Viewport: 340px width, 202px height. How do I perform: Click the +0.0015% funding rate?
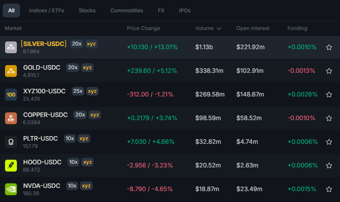click(302, 189)
